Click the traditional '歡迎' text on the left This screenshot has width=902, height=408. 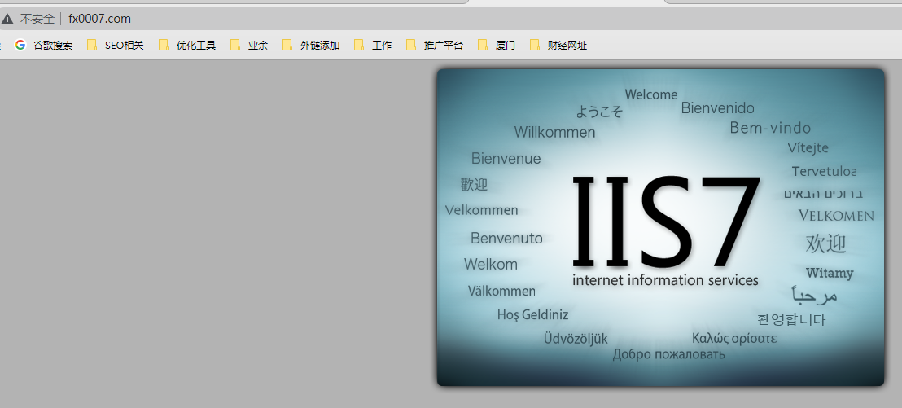[474, 185]
